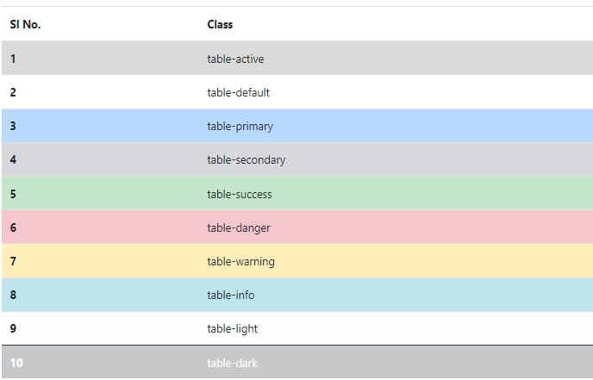Click serial number 1 in the first row
The width and height of the screenshot is (593, 380).
pos(13,59)
